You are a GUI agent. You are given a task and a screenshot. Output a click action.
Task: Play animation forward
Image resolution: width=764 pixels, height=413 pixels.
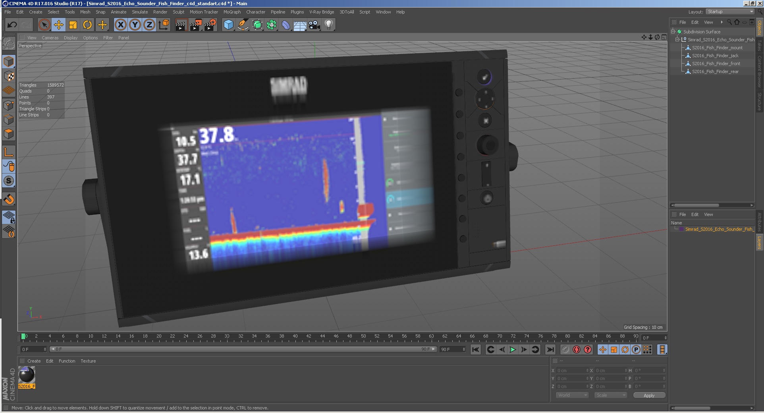point(513,349)
